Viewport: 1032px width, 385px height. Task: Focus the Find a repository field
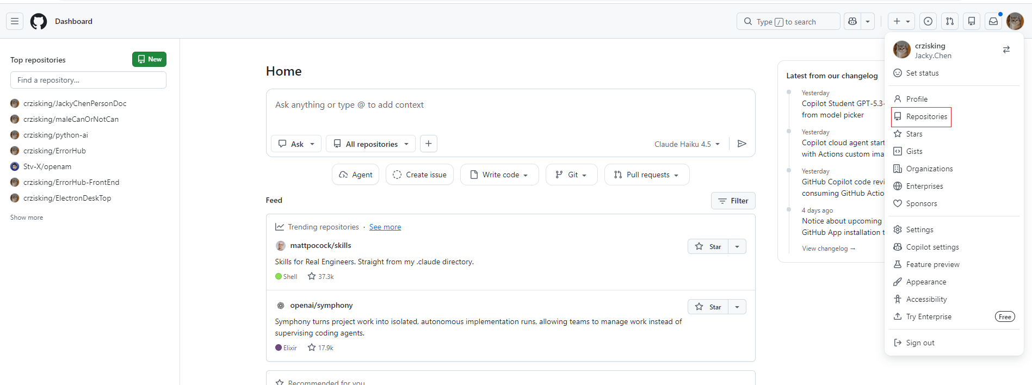click(88, 80)
